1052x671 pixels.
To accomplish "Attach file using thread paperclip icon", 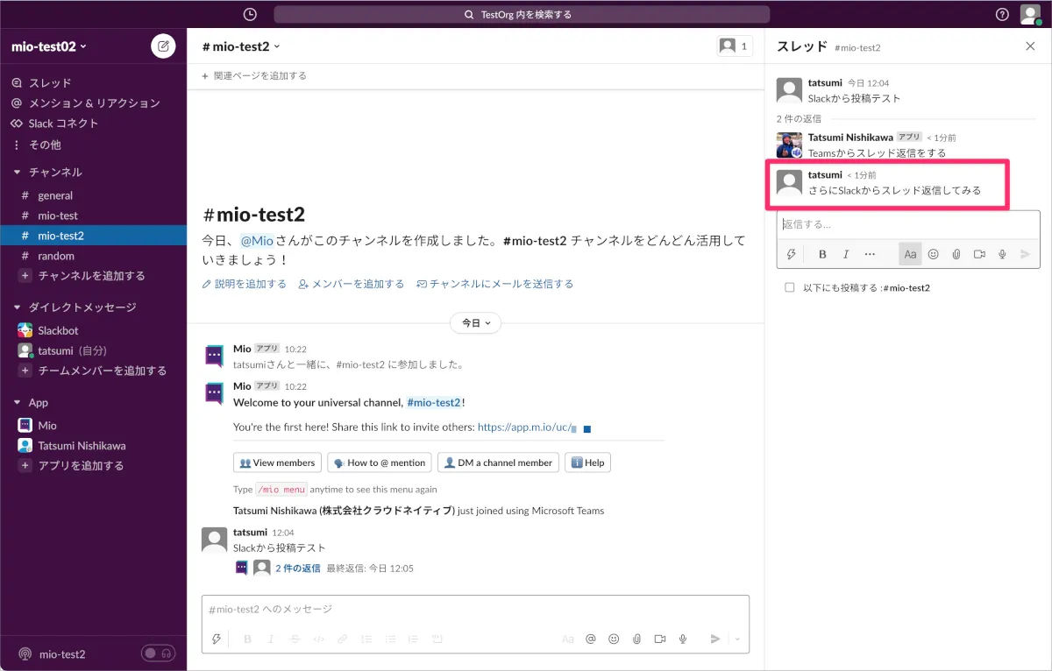I will point(956,254).
